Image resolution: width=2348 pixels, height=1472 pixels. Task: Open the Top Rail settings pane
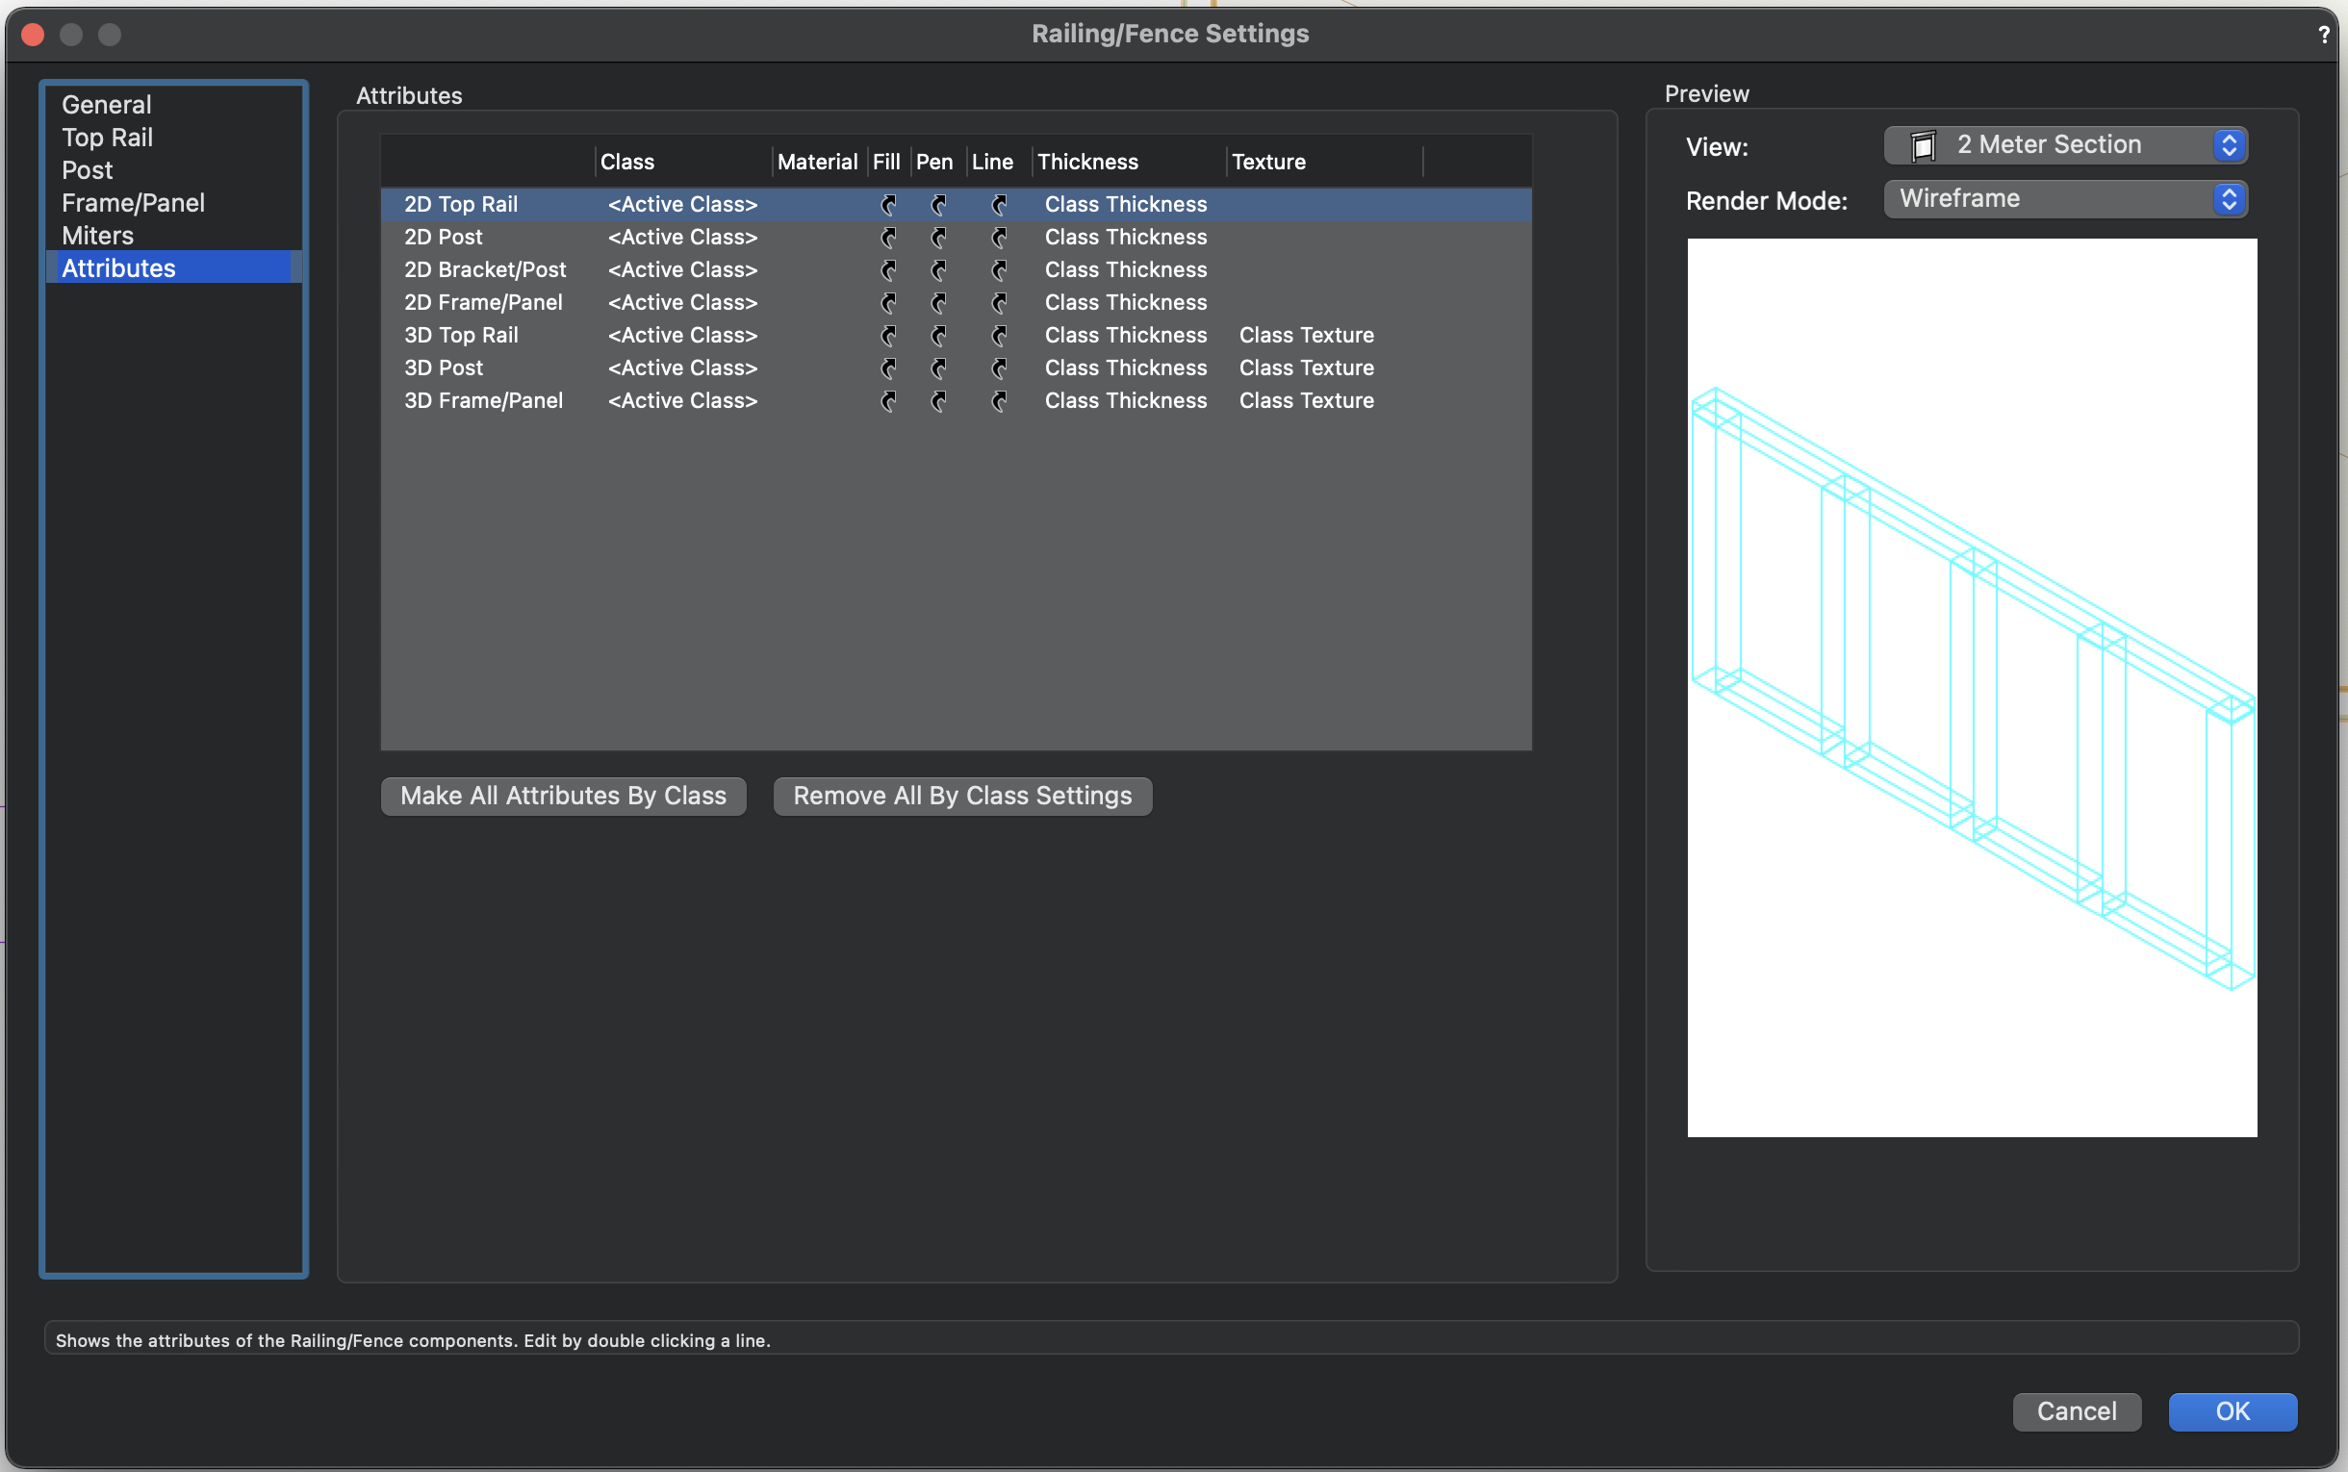(x=107, y=138)
